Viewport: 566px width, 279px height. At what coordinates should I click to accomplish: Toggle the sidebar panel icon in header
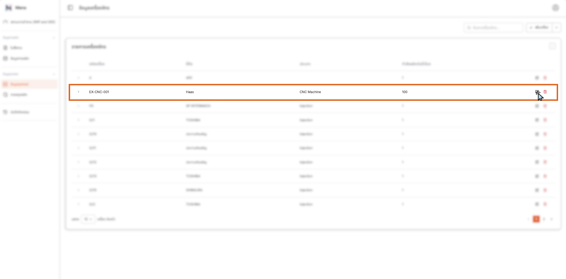(70, 8)
